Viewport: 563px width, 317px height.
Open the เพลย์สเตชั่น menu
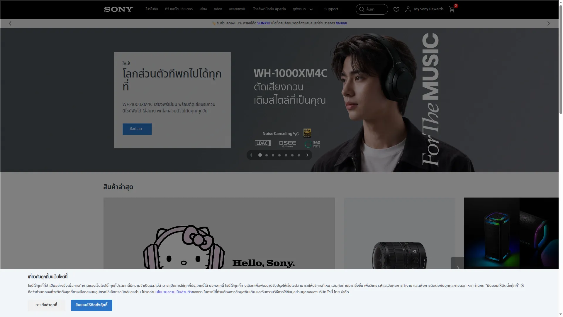238,9
